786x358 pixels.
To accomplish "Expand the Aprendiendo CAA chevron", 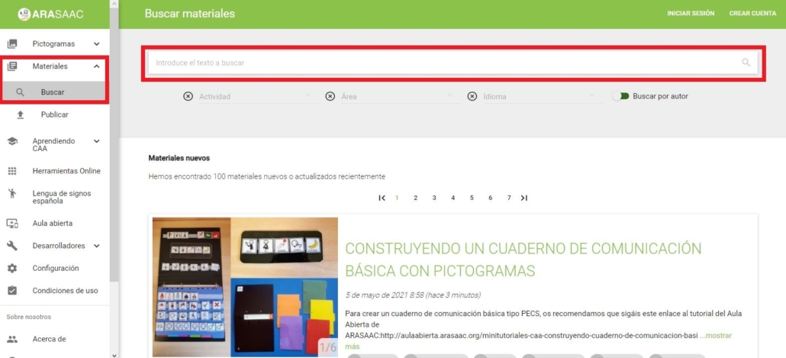I will [97, 141].
